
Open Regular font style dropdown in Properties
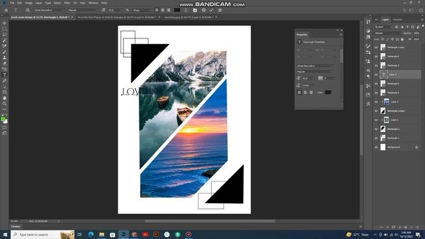point(315,72)
